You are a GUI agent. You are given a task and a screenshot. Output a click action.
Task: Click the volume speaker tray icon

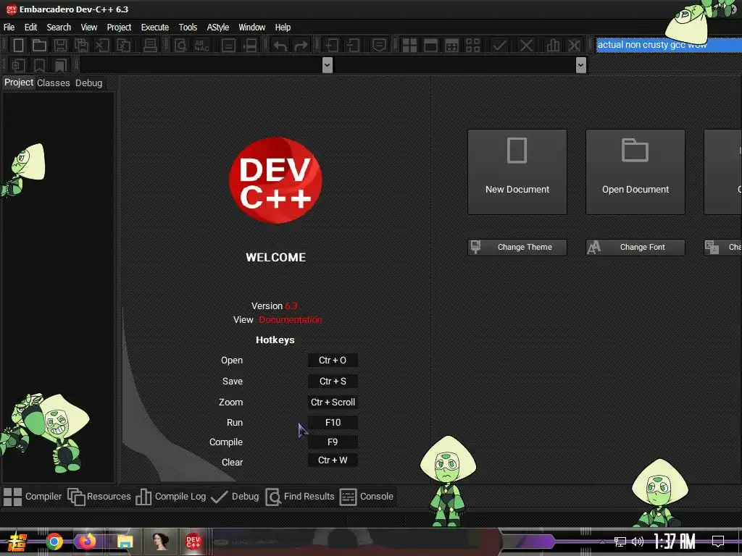pyautogui.click(x=638, y=542)
